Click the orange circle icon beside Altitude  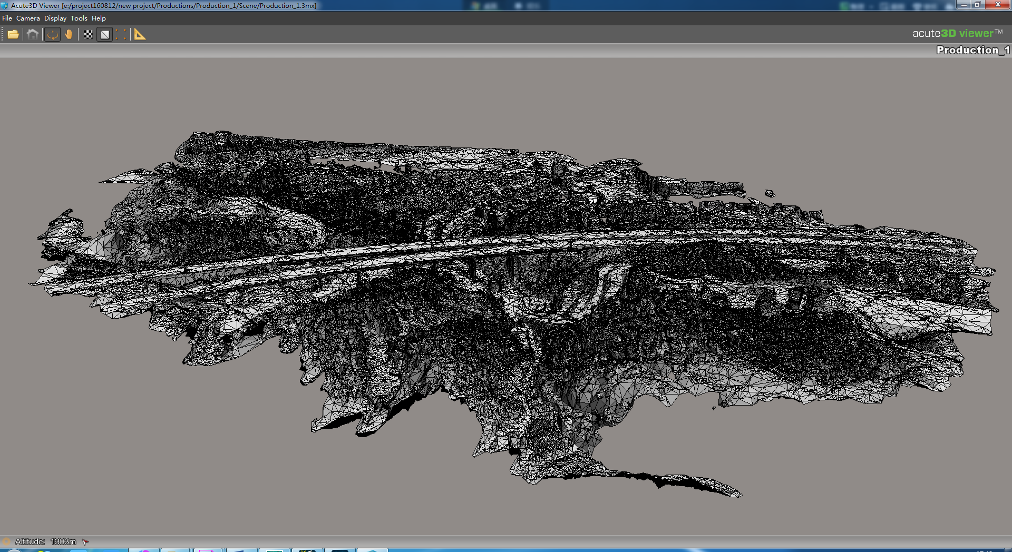[x=6, y=541]
